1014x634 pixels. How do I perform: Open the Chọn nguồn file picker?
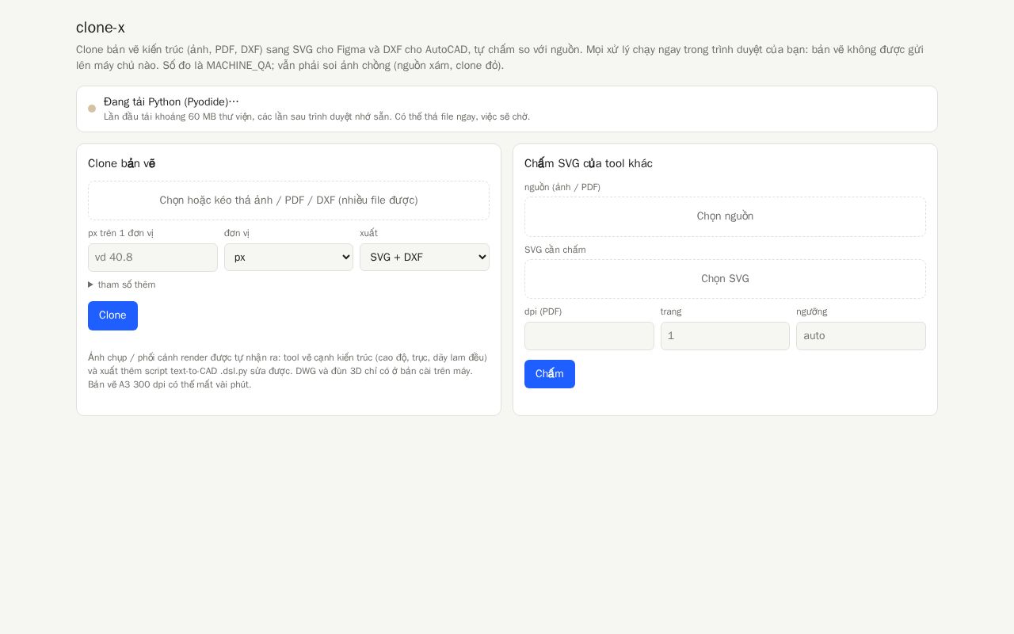tap(725, 216)
